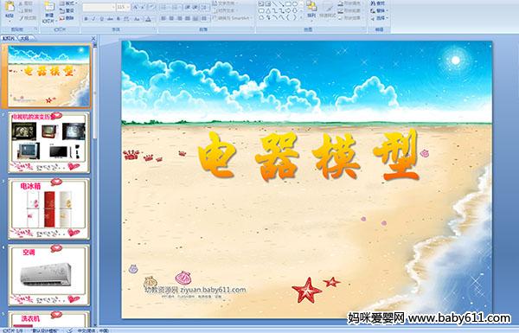Pick the oval shape in the shapes gallery
The width and height of the screenshot is (519, 333).
294,4
